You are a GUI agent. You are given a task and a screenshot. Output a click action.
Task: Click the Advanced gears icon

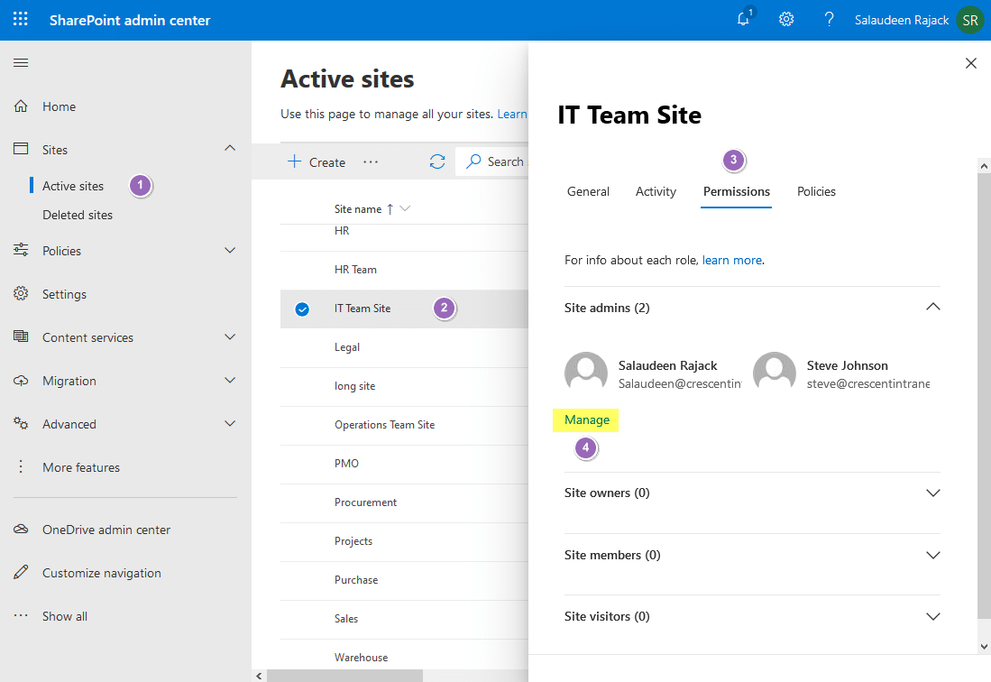point(21,423)
